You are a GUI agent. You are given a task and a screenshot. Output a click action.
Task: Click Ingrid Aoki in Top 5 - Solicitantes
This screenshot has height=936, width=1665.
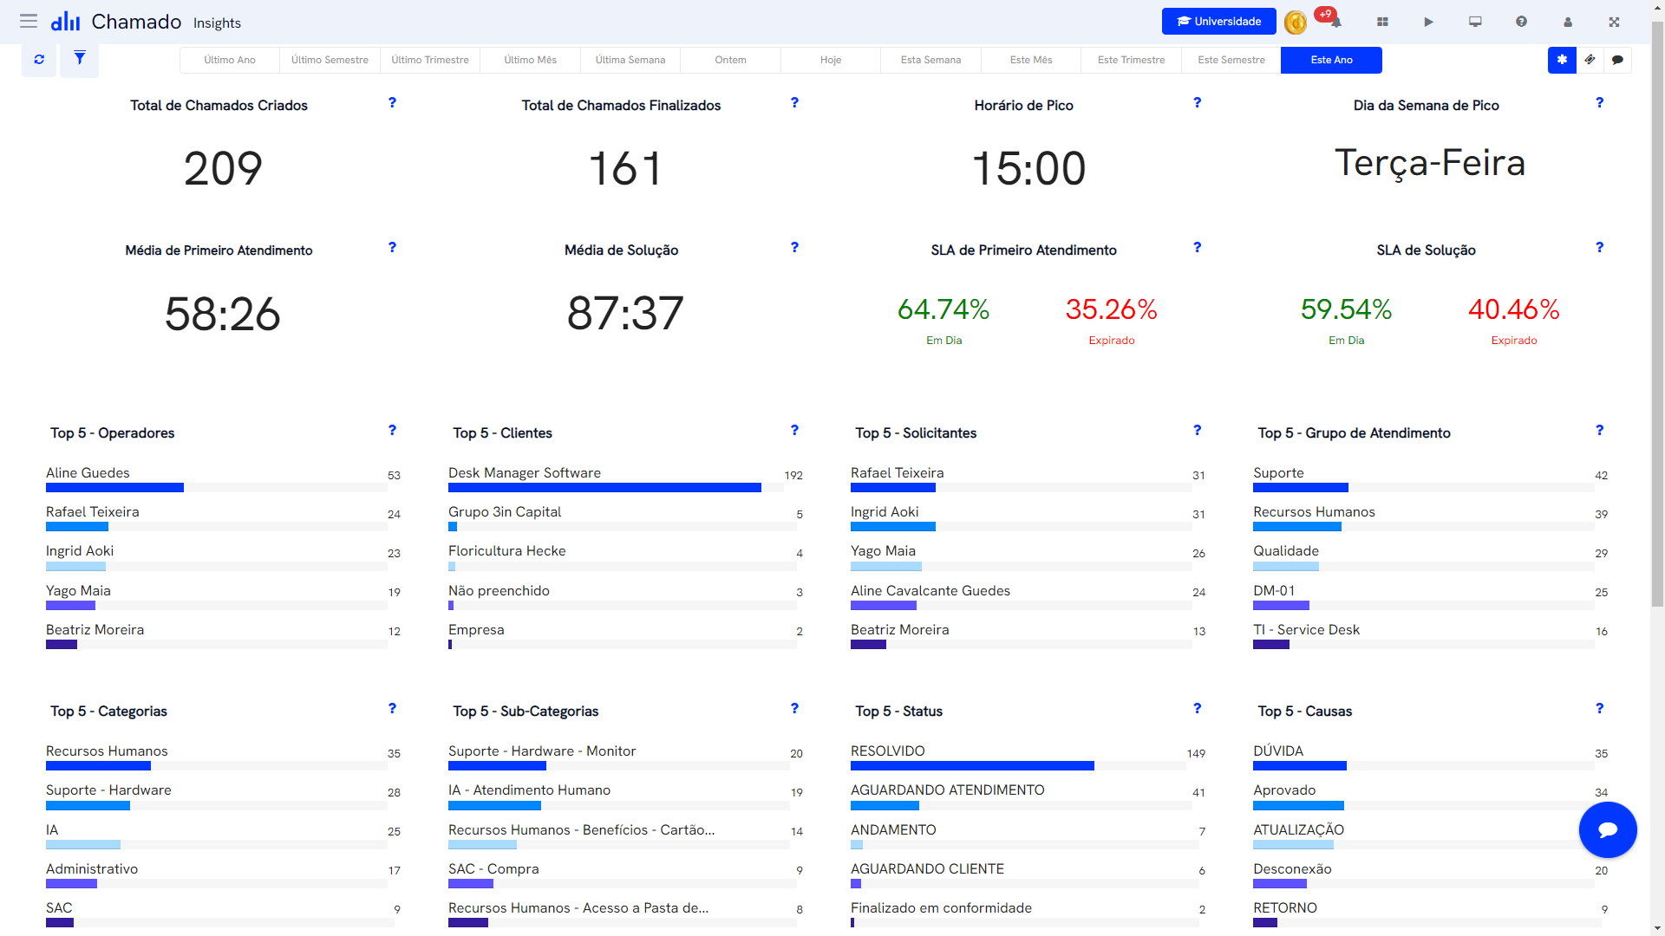(885, 512)
